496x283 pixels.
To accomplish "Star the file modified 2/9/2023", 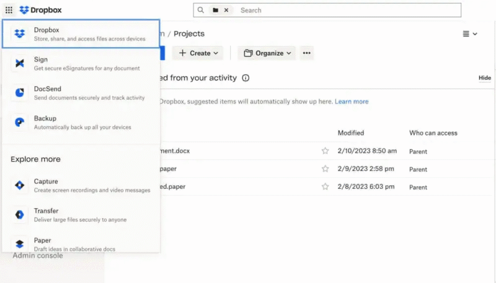I will 325,168.
